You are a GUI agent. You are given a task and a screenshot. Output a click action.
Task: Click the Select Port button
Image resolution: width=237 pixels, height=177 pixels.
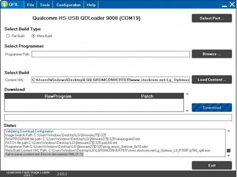tap(212, 18)
